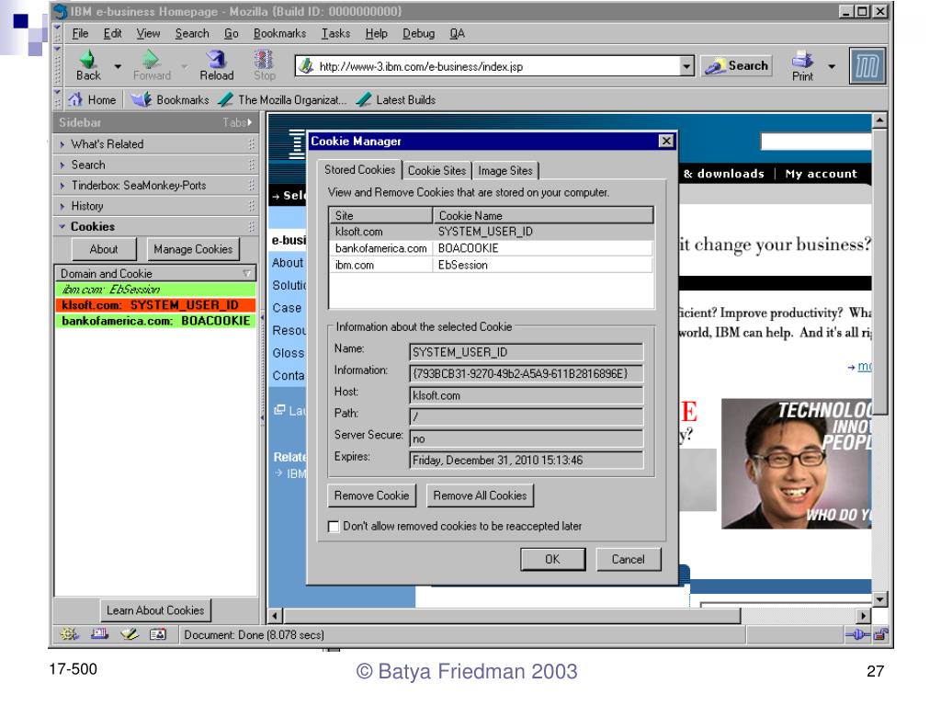Switch to the Image Sites tab

[505, 170]
